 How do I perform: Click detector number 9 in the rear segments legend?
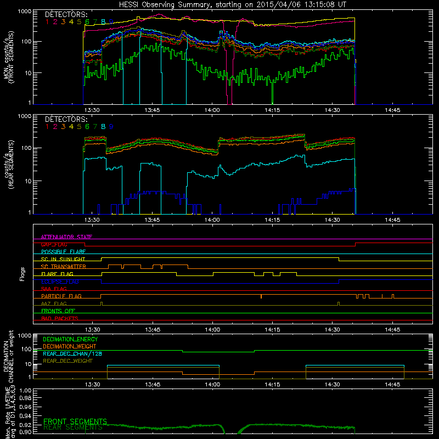(111, 127)
